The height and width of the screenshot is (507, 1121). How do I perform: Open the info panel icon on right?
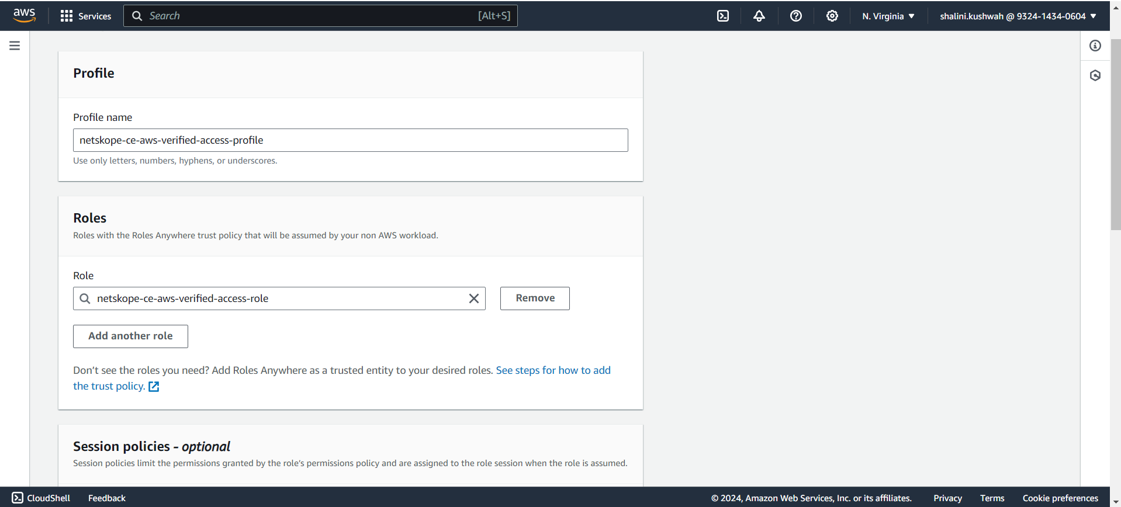click(x=1095, y=46)
